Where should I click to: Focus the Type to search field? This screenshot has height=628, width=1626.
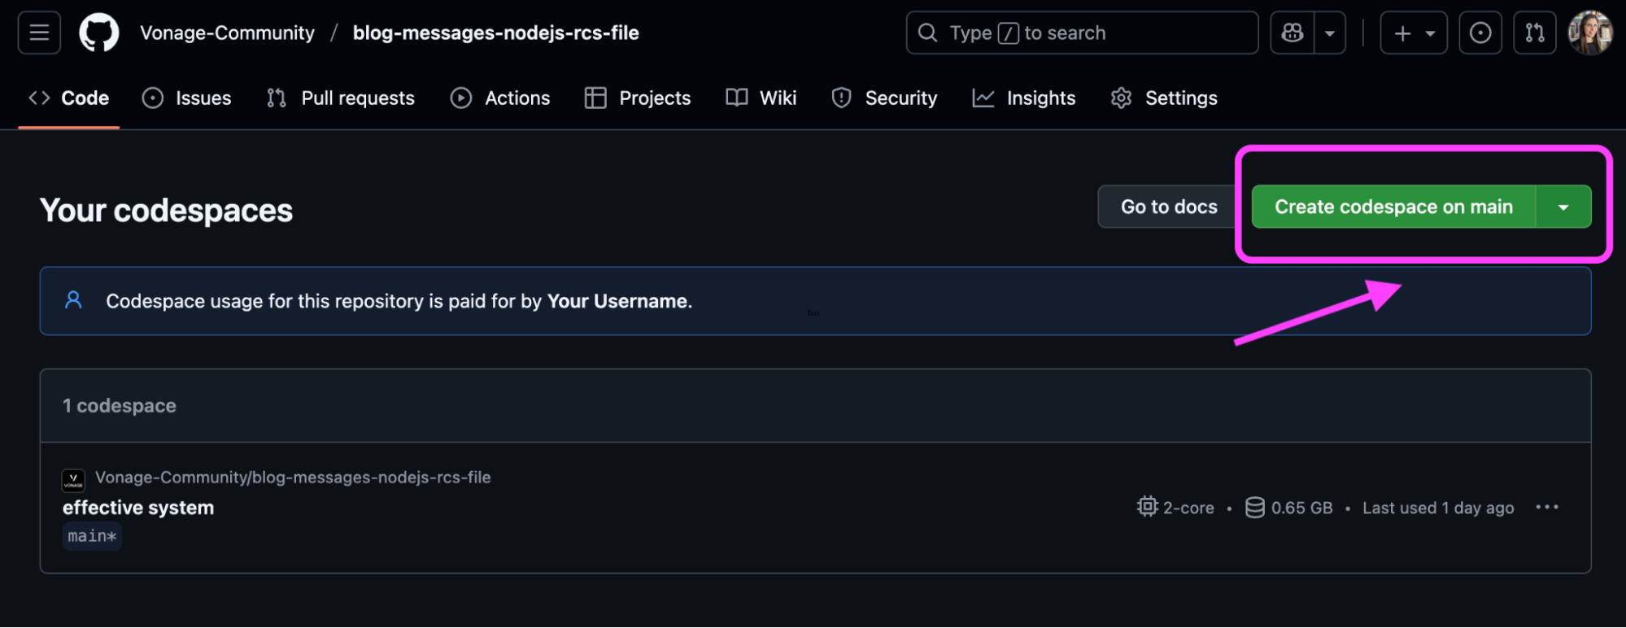pyautogui.click(x=1082, y=33)
